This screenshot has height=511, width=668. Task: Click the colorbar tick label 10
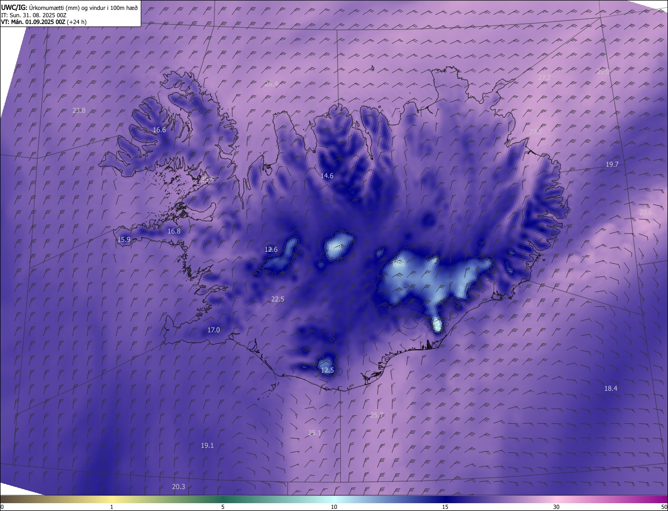tap(334, 507)
